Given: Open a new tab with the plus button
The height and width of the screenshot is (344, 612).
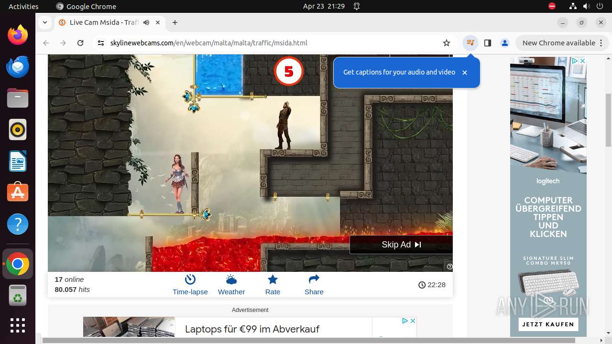Looking at the screenshot, I should click(x=175, y=22).
